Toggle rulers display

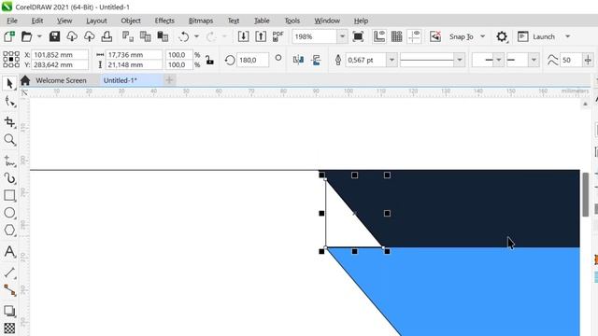click(379, 36)
